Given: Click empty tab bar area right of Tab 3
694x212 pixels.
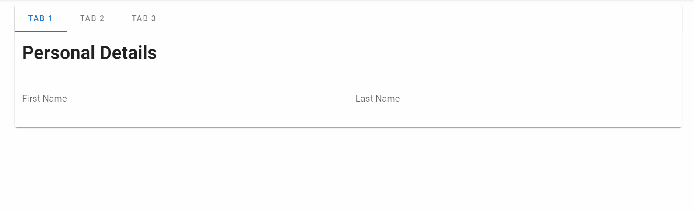Looking at the screenshot, I should coord(394,18).
